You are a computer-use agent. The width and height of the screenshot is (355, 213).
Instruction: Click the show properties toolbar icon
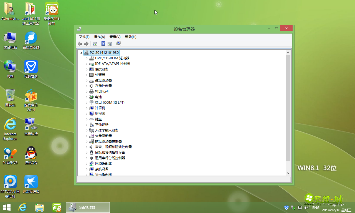(x=95, y=44)
